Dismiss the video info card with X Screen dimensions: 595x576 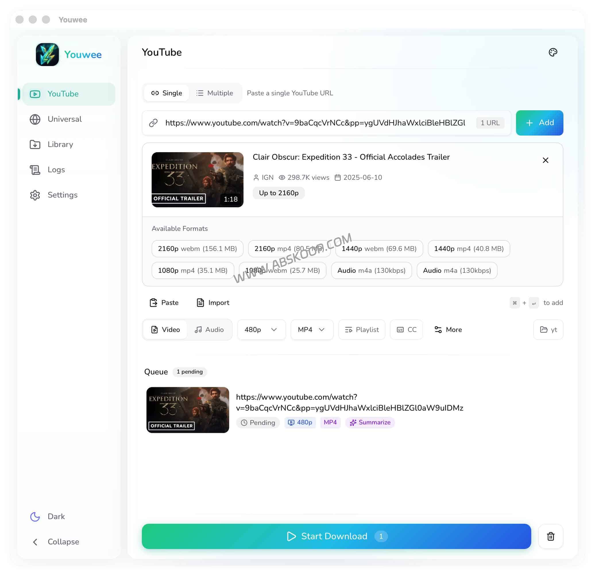(545, 160)
